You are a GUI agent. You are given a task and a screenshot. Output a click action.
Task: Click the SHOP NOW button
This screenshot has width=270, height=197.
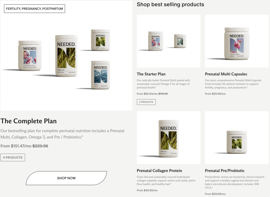click(x=66, y=178)
